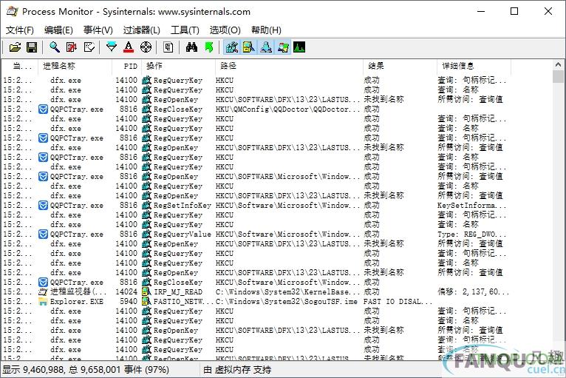Toggle the Capture magnifier icon
The image size is (566, 378).
(x=55, y=47)
